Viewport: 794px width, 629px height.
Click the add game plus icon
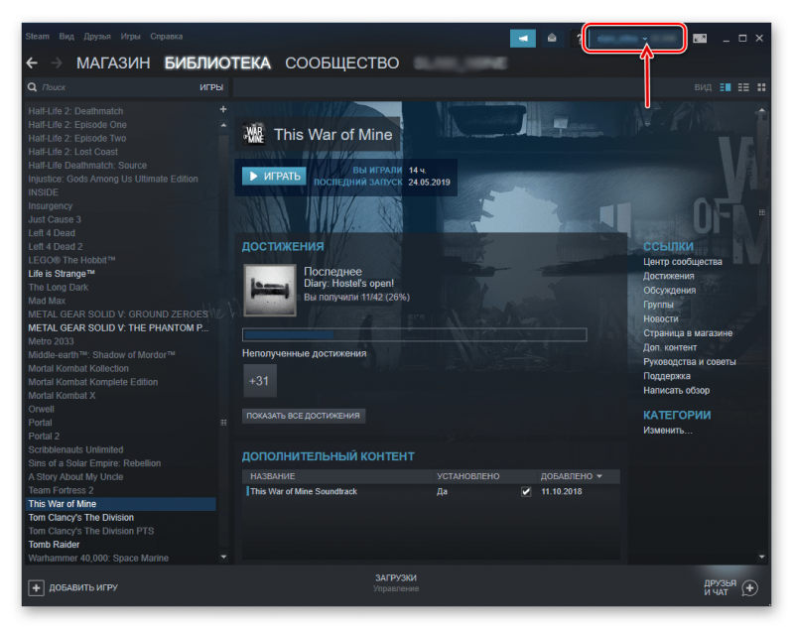click(x=36, y=587)
